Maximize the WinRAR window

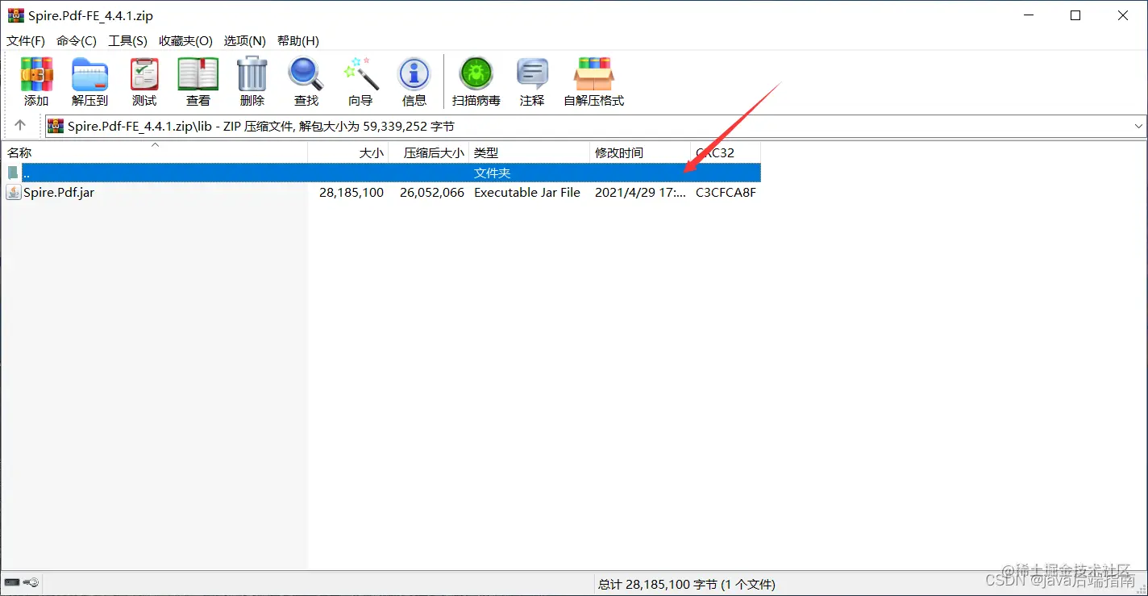(x=1075, y=15)
